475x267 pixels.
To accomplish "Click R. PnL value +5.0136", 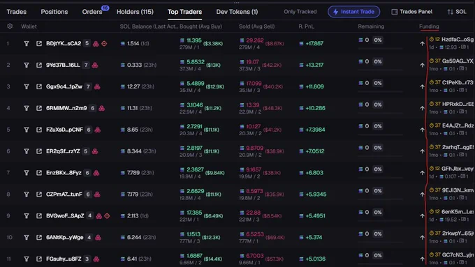I will pyautogui.click(x=315, y=259).
